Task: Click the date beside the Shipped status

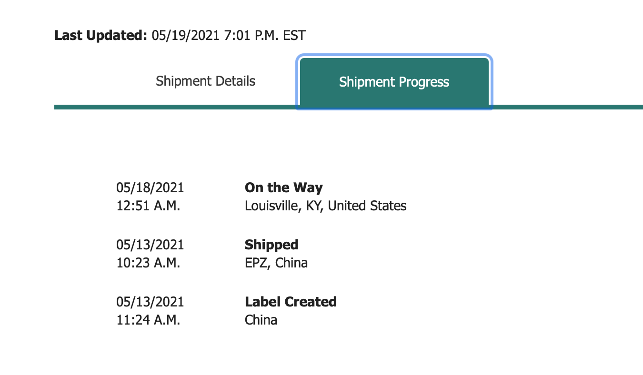Action: coord(150,245)
